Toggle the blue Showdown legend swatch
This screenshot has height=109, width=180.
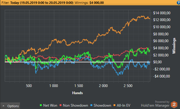click(91, 105)
